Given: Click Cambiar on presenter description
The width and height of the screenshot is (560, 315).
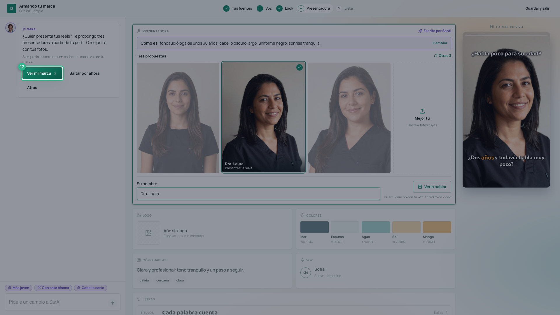Looking at the screenshot, I should tap(440, 43).
